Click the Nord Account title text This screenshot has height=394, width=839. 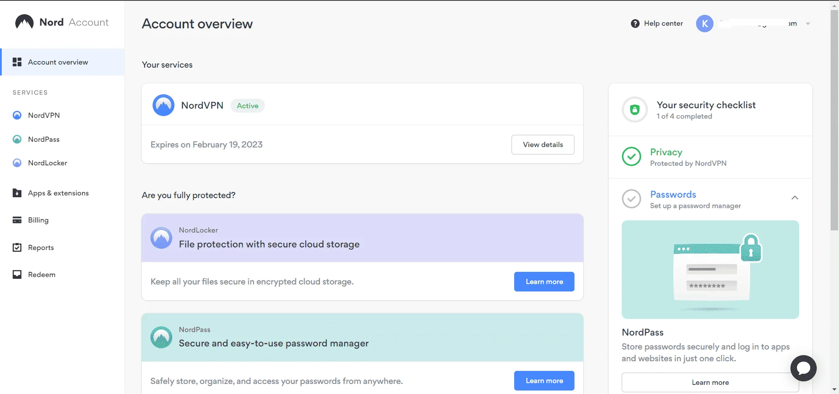click(74, 22)
